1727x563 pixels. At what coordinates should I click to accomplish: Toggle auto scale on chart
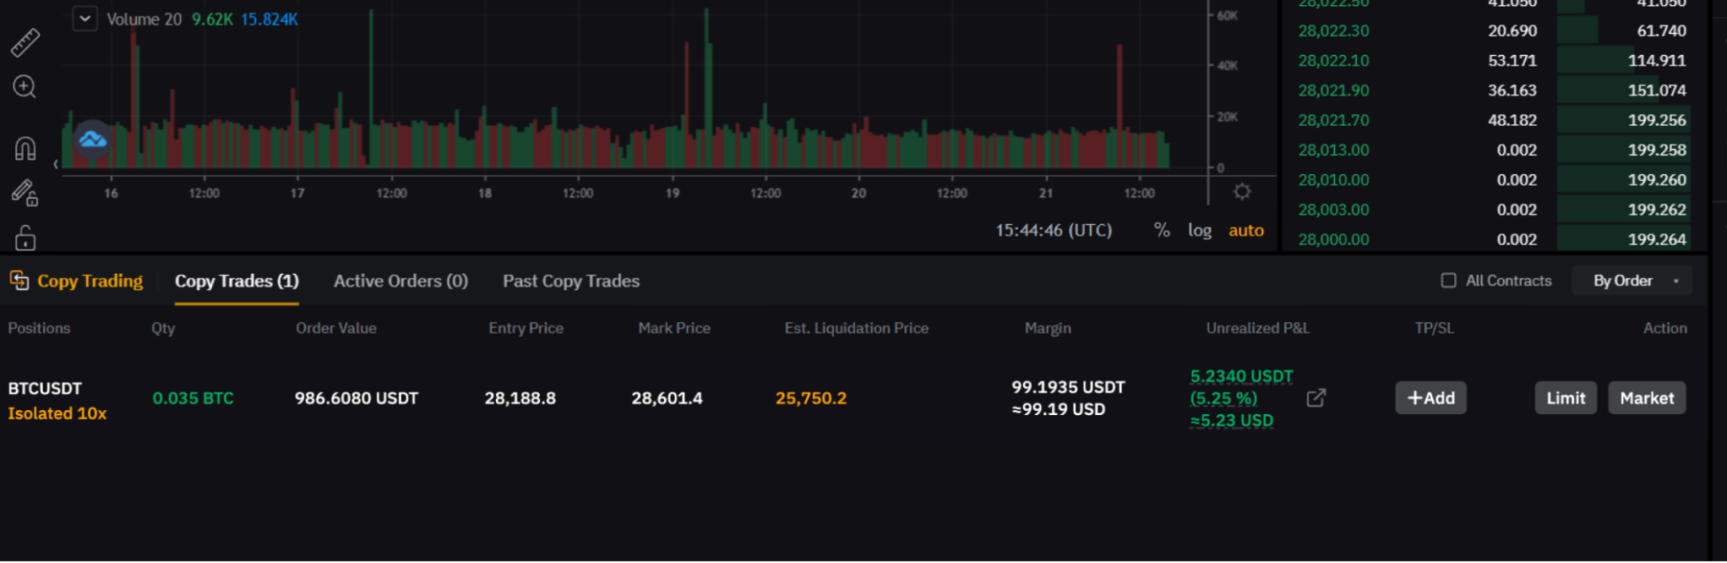[x=1245, y=230]
